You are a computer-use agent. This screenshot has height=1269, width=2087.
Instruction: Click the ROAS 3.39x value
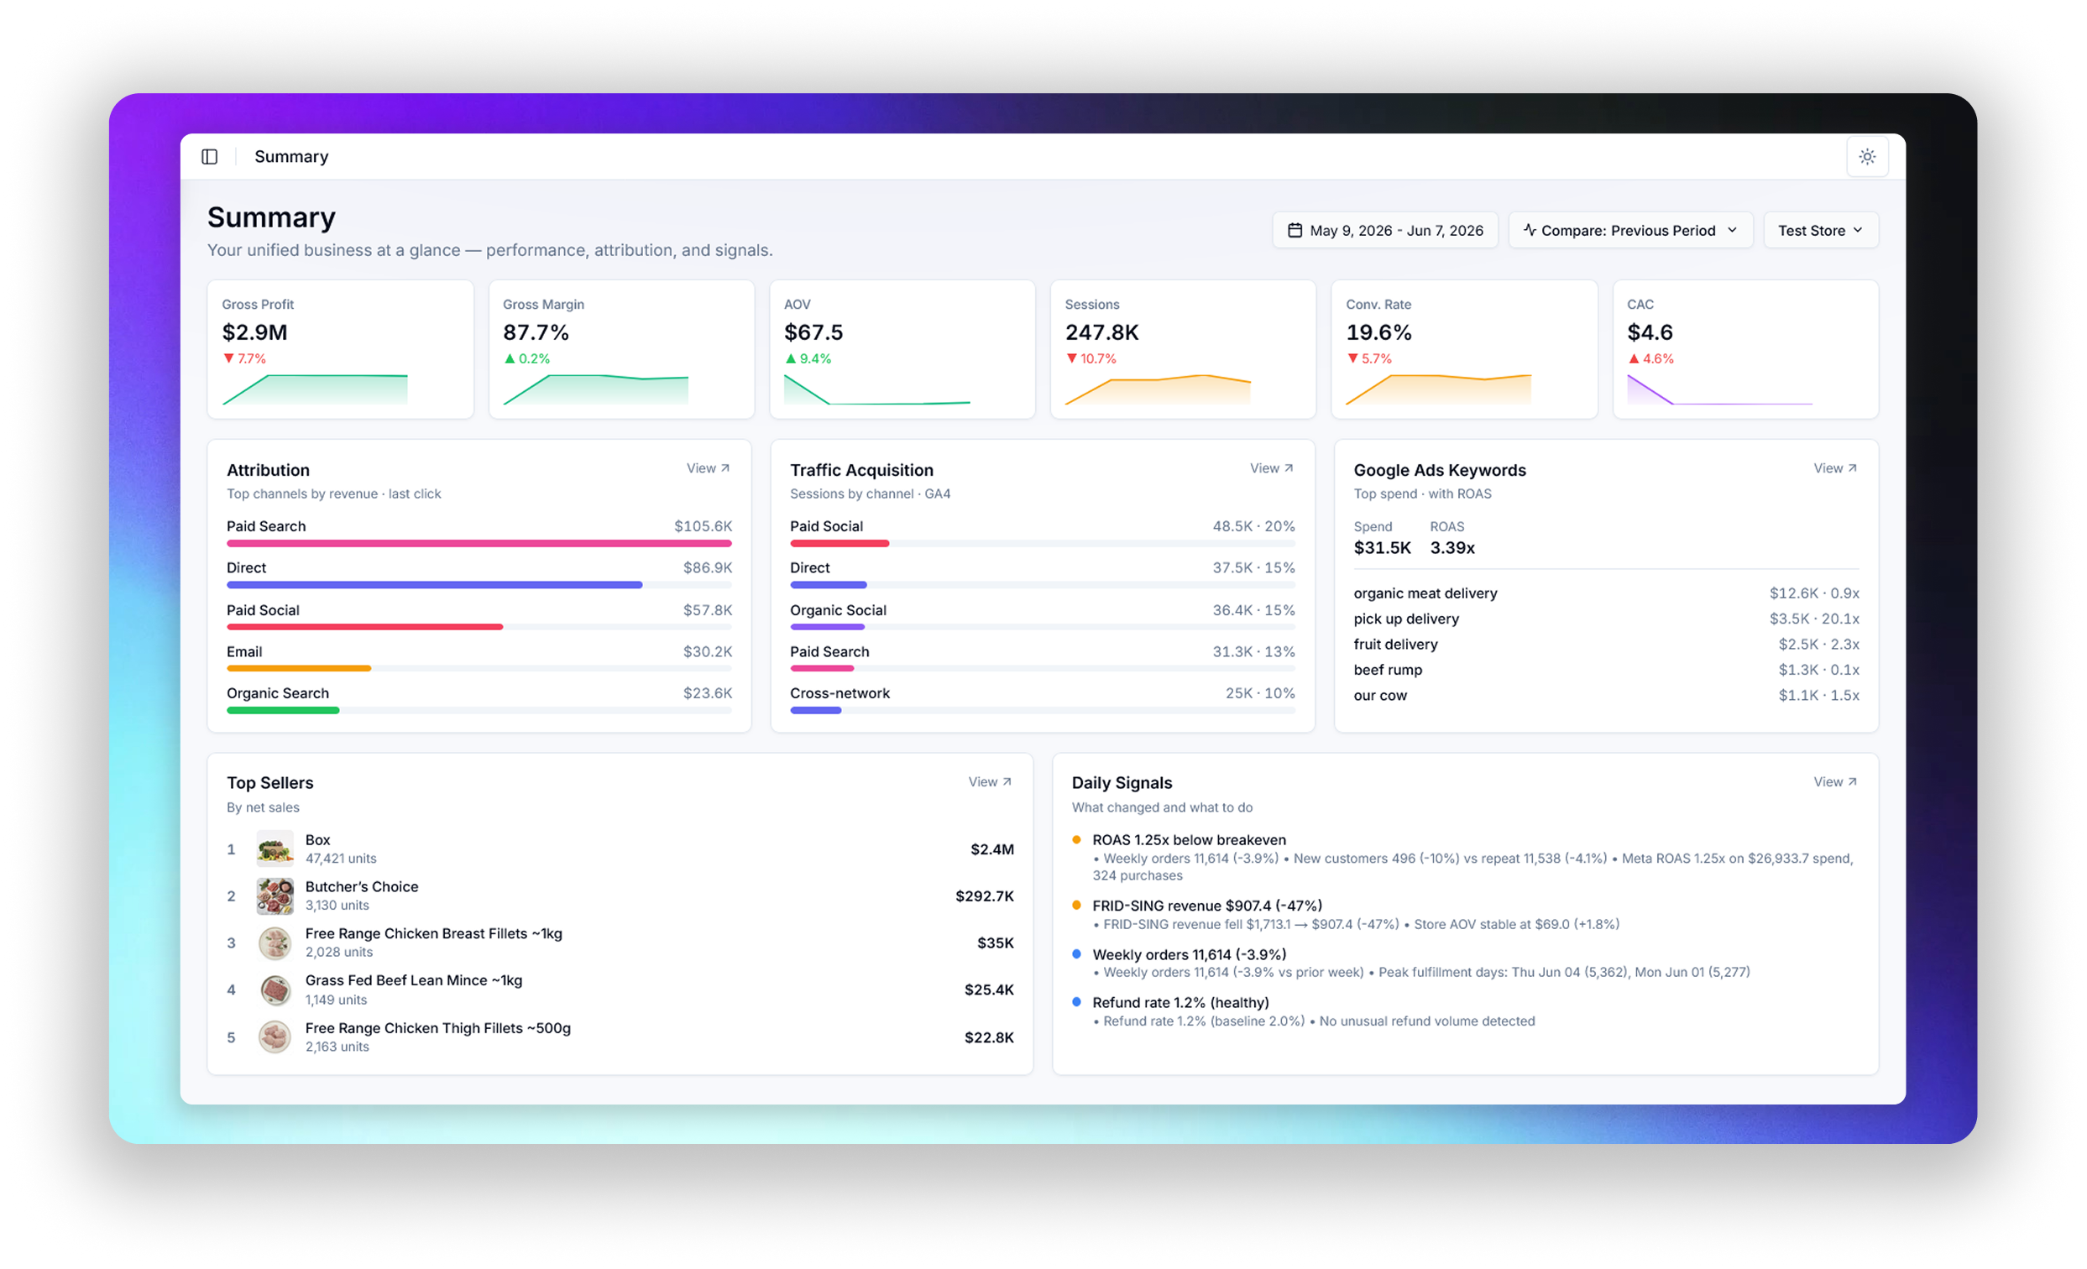(x=1451, y=548)
